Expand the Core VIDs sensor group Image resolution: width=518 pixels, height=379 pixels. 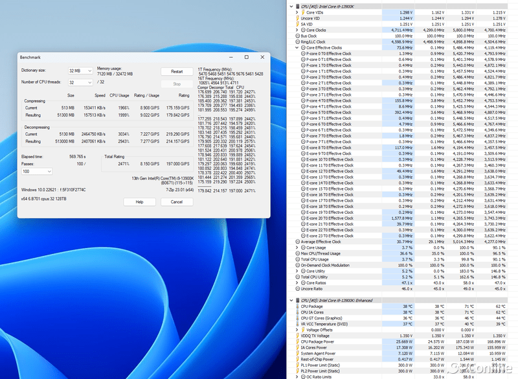coord(297,12)
